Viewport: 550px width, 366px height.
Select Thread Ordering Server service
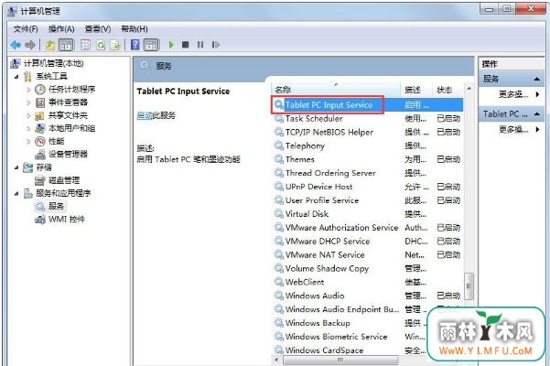tap(368, 173)
